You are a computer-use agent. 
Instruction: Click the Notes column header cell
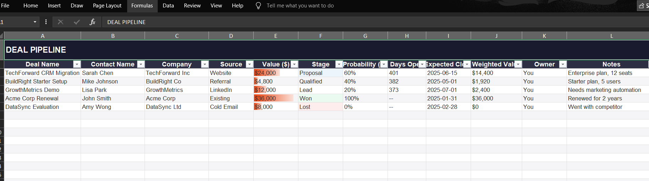coord(608,64)
